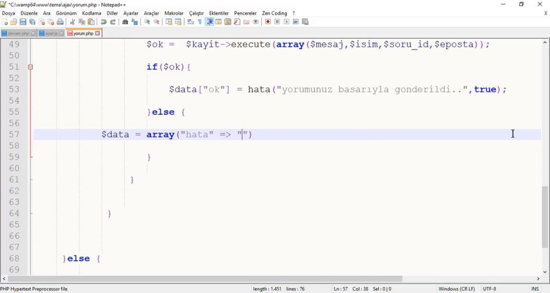Collapse the code fold at line 51
This screenshot has width=550, height=293.
31,67
